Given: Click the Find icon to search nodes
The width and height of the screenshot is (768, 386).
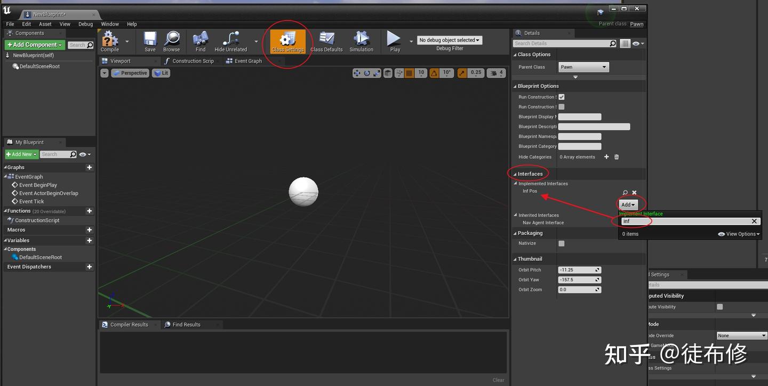Looking at the screenshot, I should (200, 41).
